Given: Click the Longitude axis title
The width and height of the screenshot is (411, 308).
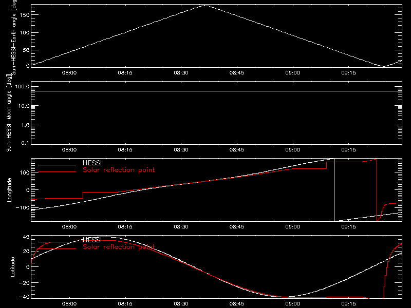Looking at the screenshot, I should (9, 190).
